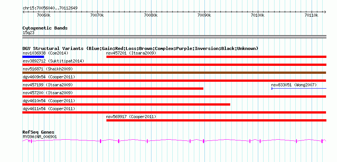Viewport: 337px width, 162px height.
Task: Click the nsv457200 (Itsara2009) label
Action: 48,93
